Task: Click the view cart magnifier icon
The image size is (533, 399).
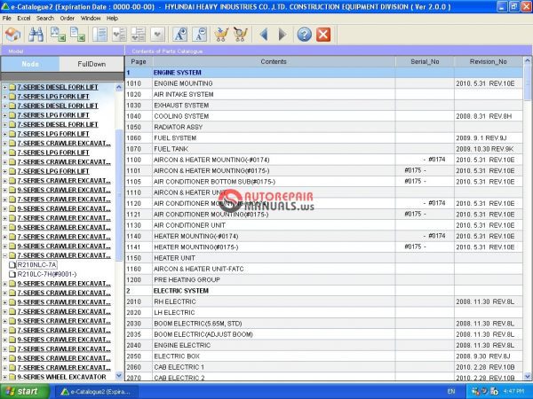Action: (x=241, y=35)
